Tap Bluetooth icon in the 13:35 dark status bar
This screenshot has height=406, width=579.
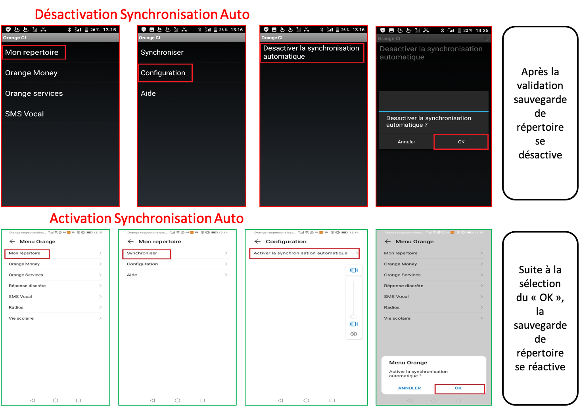click(443, 30)
